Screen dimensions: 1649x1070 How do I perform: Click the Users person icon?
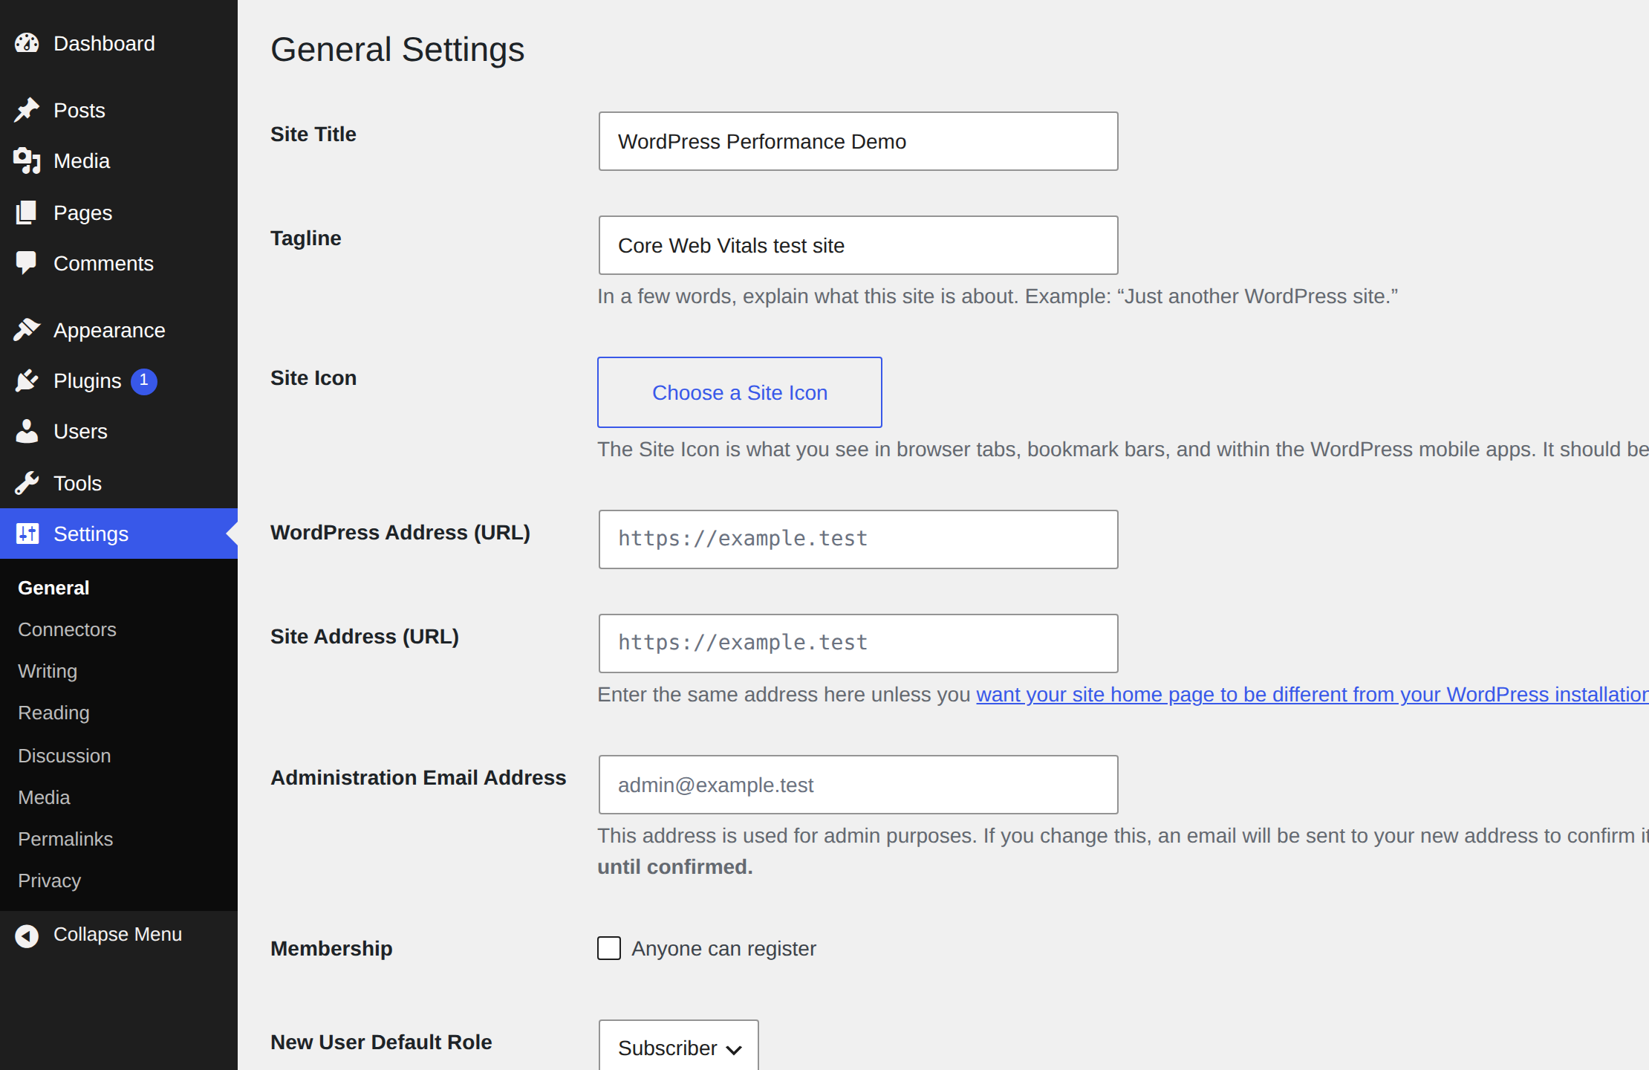coord(27,432)
